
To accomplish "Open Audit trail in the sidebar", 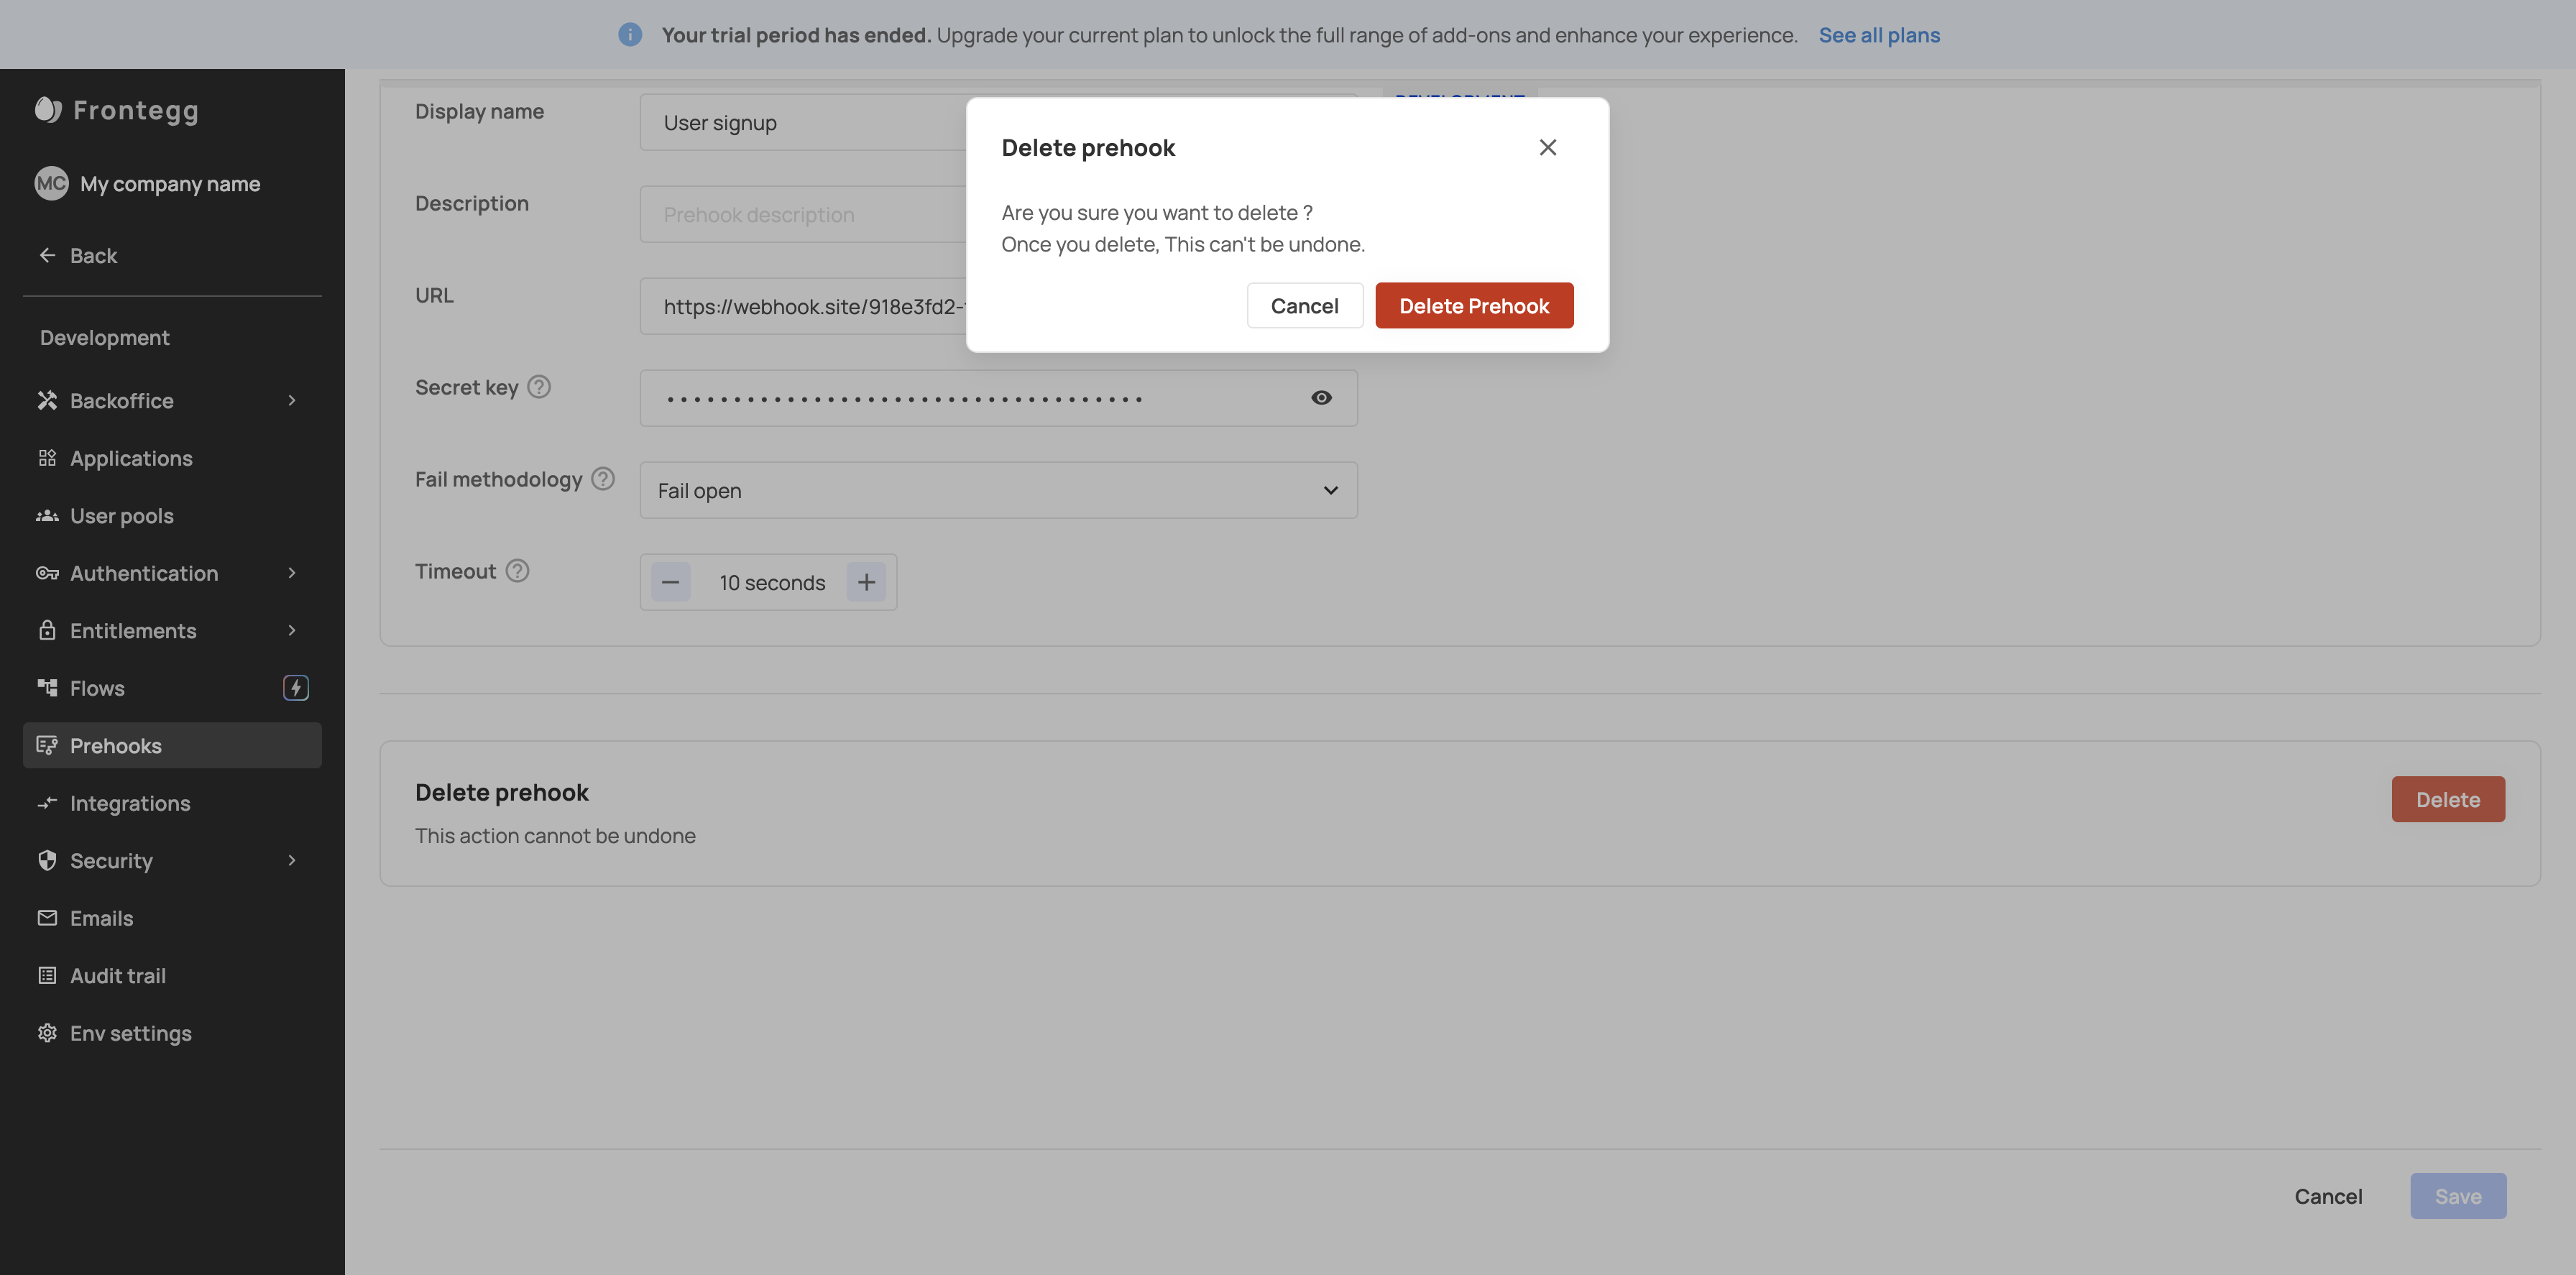I will coord(118,976).
